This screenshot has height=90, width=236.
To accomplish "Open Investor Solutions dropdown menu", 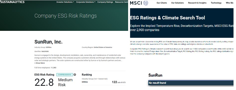I will click(65, 2).
